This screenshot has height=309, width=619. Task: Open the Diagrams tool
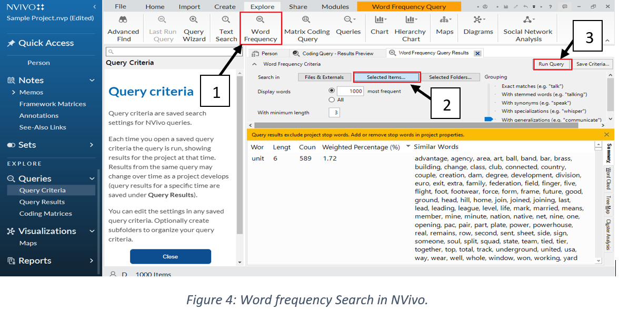[477, 32]
